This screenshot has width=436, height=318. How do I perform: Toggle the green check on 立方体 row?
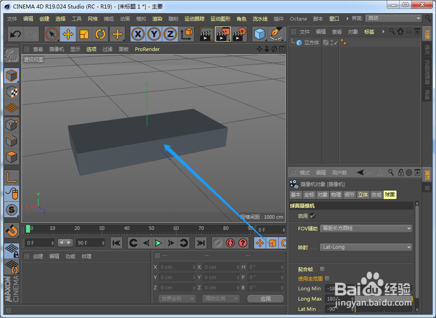[x=336, y=42]
